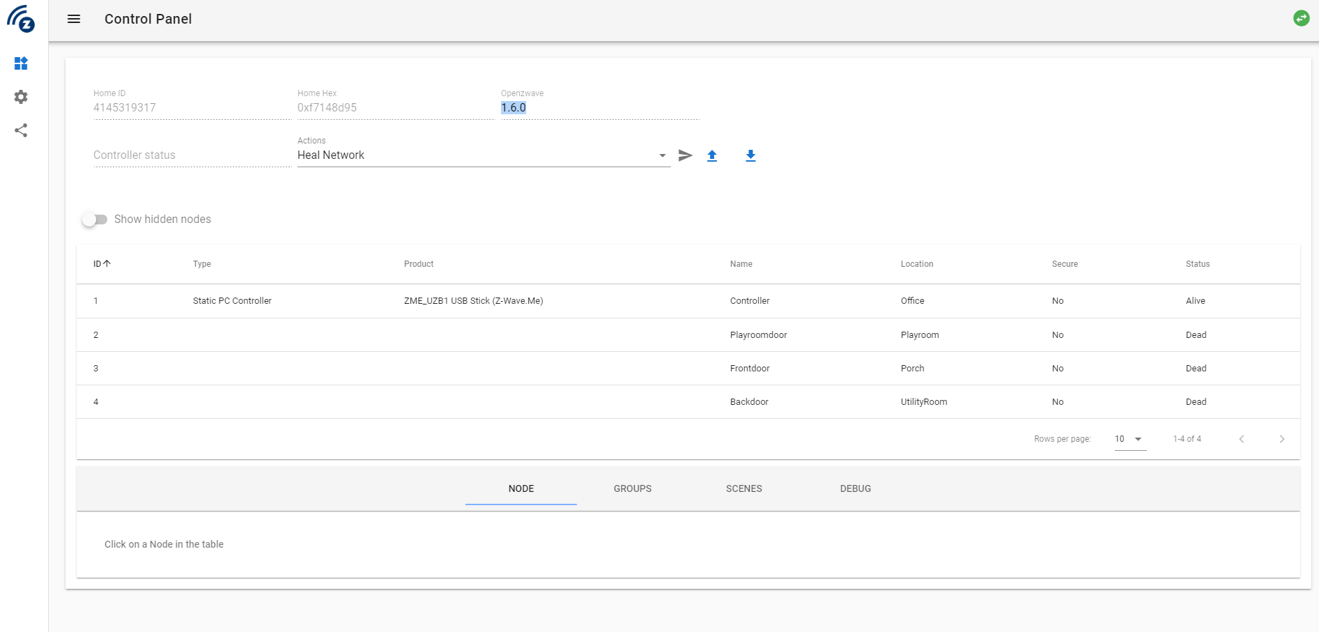The width and height of the screenshot is (1319, 632).
Task: Sort nodes by ID column header
Action: (x=102, y=264)
